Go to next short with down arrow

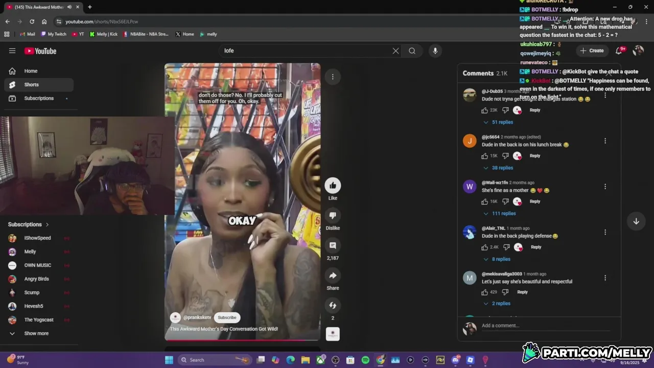point(636,221)
